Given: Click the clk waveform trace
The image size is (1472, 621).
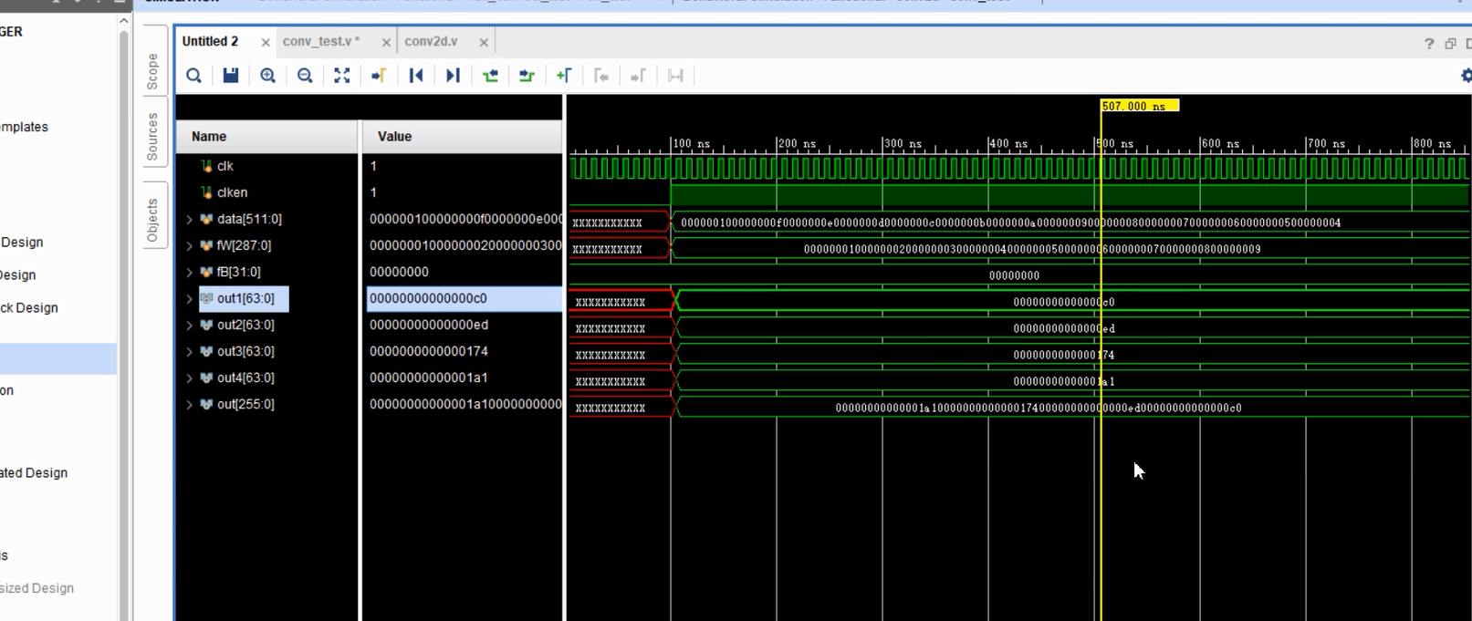Looking at the screenshot, I should tap(1018, 168).
